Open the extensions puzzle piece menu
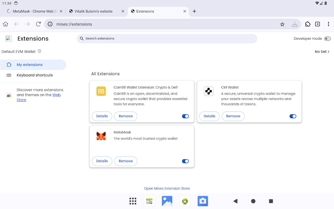 click(308, 24)
